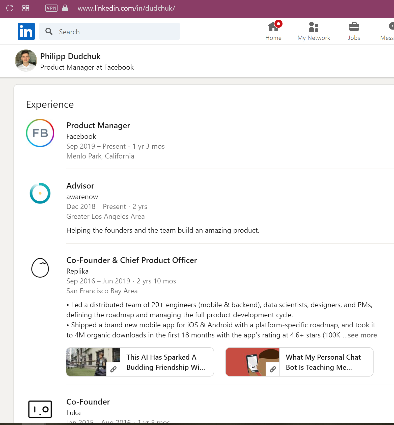This screenshot has height=425, width=394.
Task: Open the Home nav icon with notification
Action: [273, 31]
